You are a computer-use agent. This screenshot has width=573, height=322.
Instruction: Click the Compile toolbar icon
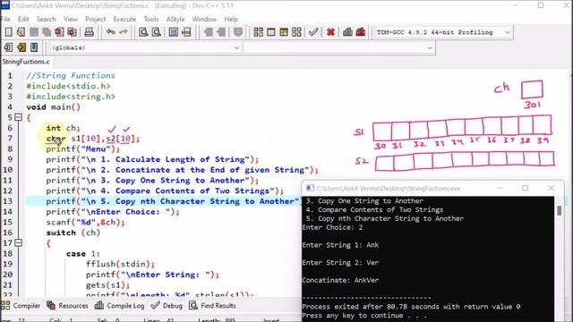(259, 32)
